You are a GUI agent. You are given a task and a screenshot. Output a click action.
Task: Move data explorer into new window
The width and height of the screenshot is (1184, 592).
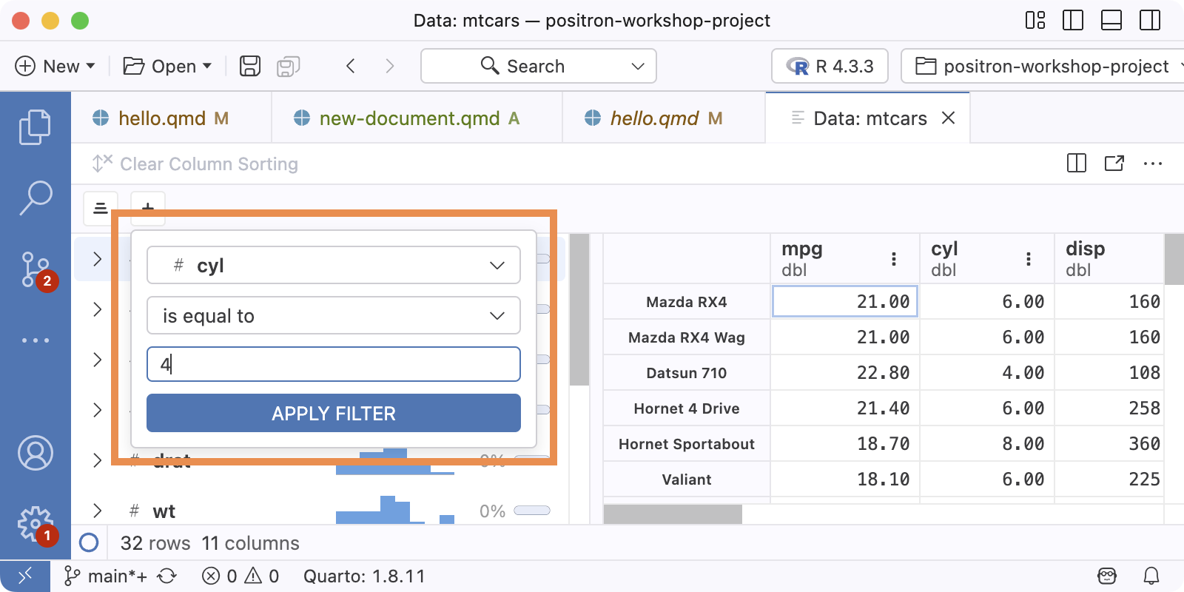tap(1114, 164)
